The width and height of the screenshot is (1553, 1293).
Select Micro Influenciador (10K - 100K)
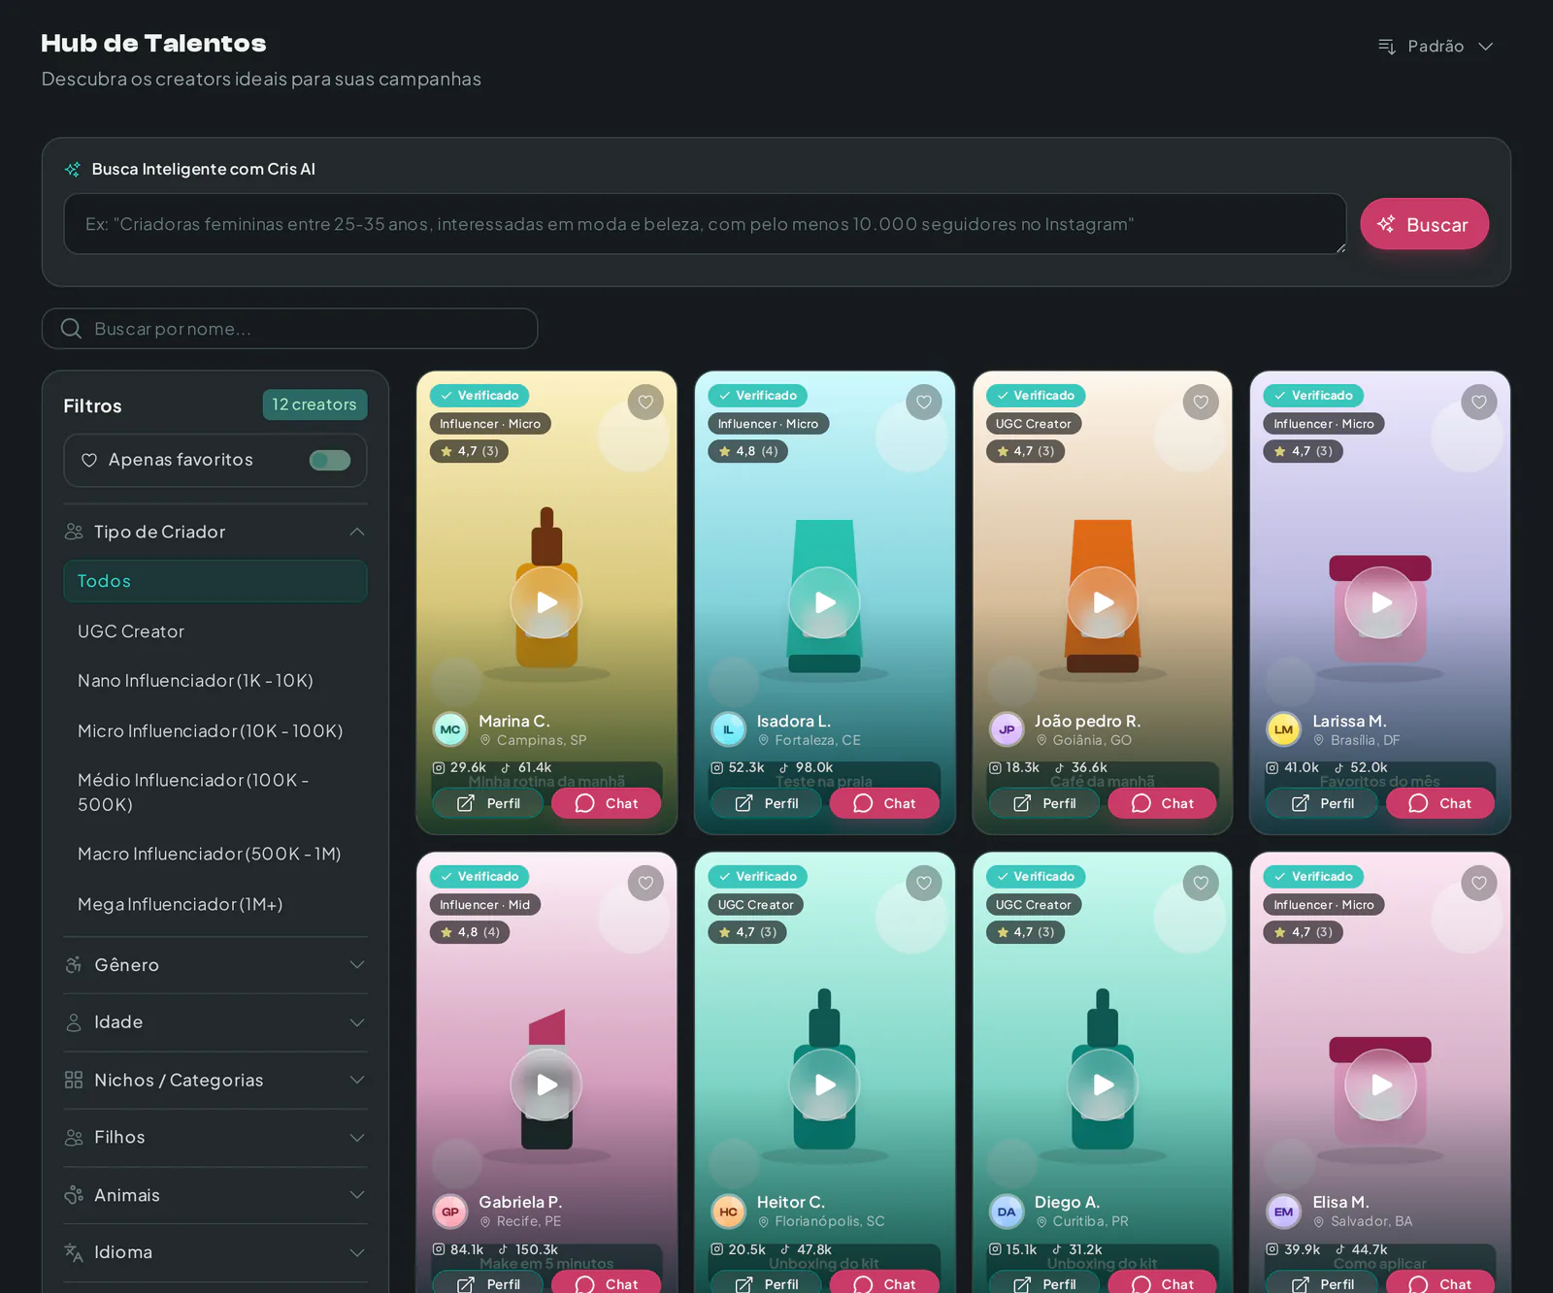tap(215, 731)
